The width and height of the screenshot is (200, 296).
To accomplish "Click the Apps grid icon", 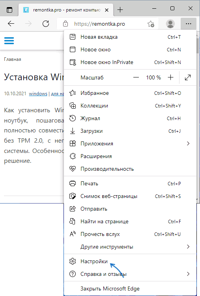I will [x=73, y=144].
